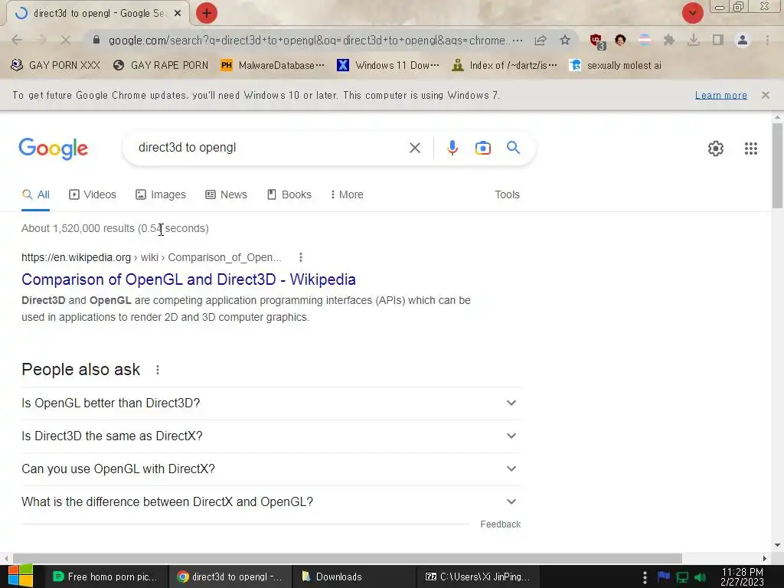Click the en.wikipedia.org URL breadcrumb

coord(151,257)
